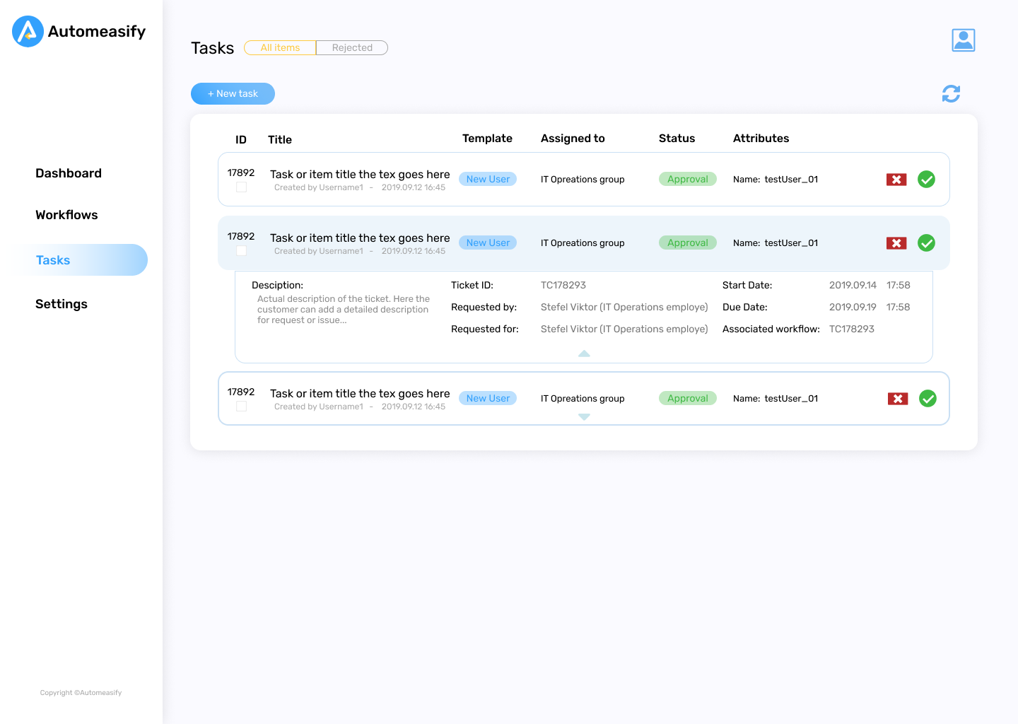
Task: Expand details of the bottom task
Action: click(583, 417)
